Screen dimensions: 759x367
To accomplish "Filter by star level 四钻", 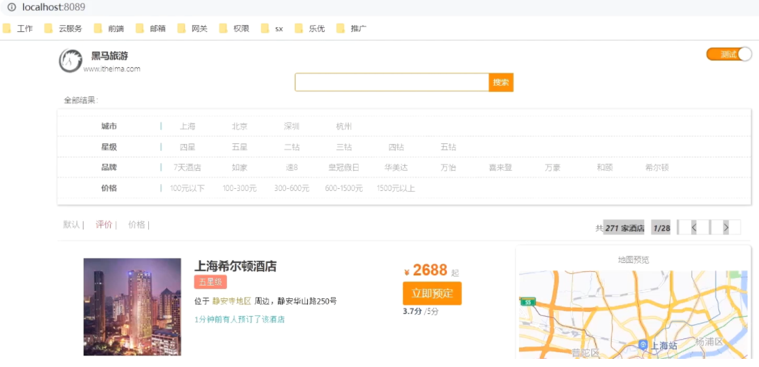I will (396, 147).
